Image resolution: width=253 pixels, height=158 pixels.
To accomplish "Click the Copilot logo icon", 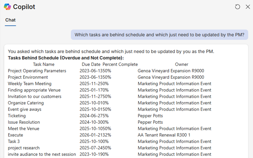I will (x=7, y=7).
